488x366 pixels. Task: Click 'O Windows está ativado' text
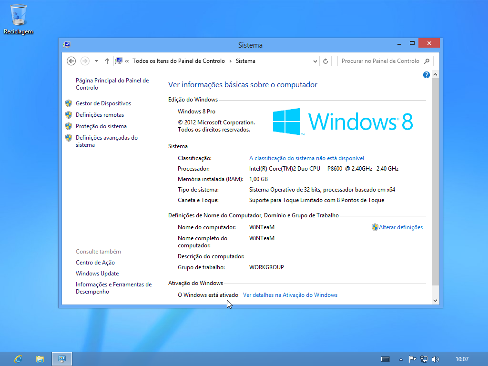point(208,295)
